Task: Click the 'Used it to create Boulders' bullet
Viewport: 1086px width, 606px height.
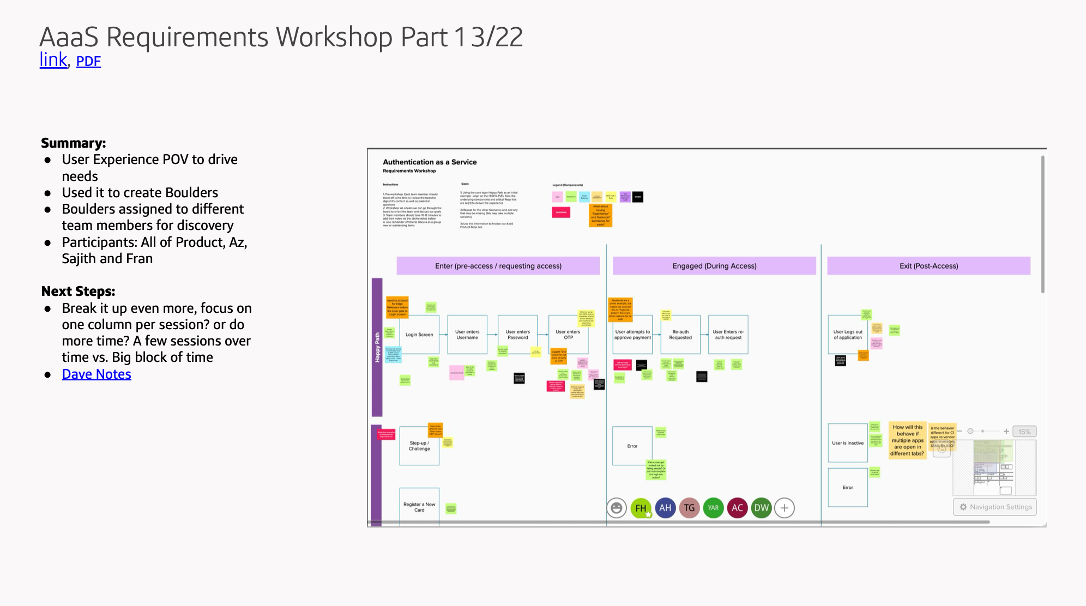Action: click(x=140, y=192)
